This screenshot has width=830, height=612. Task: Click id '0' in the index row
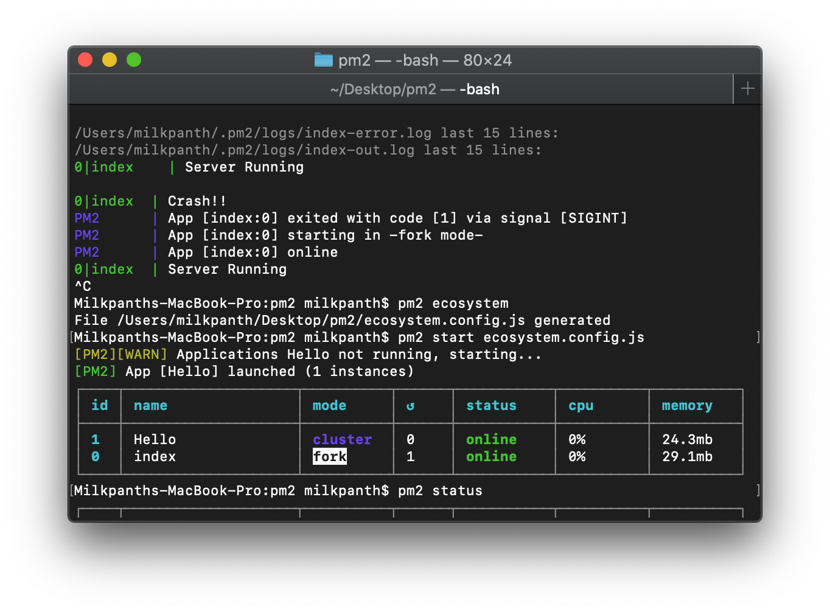[96, 456]
